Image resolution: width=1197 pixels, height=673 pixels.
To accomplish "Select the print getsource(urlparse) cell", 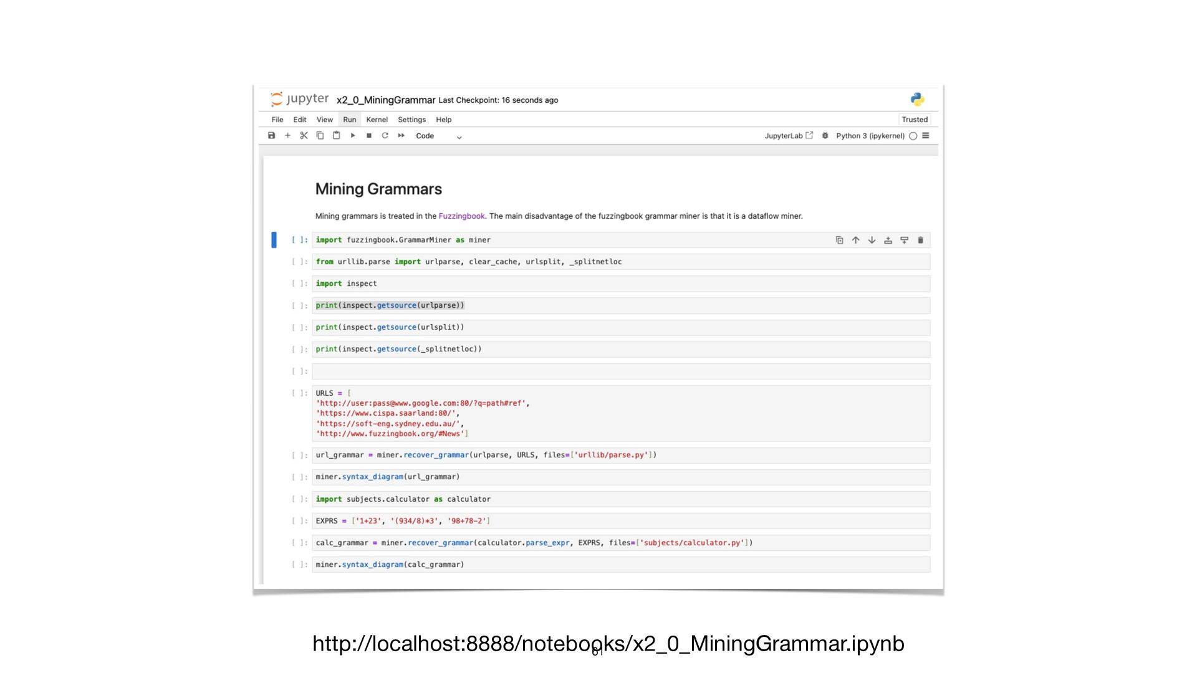I will 621,305.
